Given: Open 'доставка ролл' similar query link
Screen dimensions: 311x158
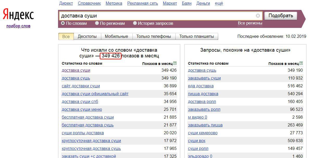Looking at the screenshot, I should (202, 102).
